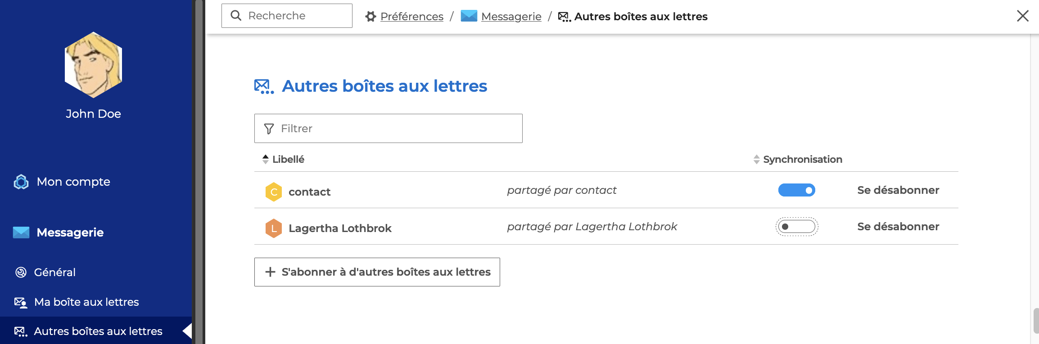Open the Général settings section

pyautogui.click(x=54, y=272)
